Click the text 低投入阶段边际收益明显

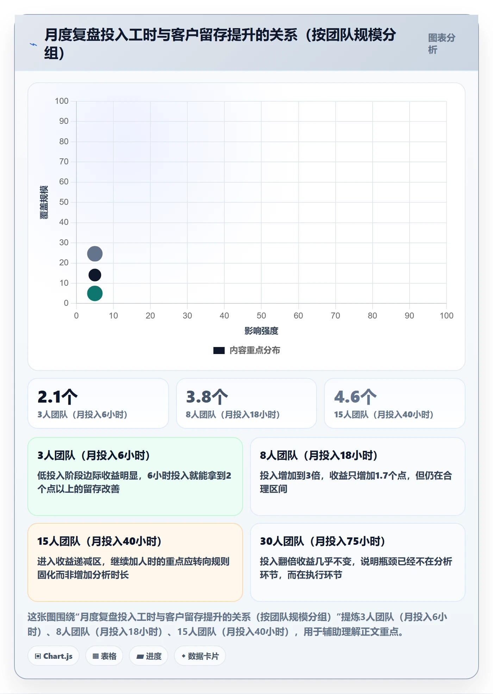click(x=88, y=475)
